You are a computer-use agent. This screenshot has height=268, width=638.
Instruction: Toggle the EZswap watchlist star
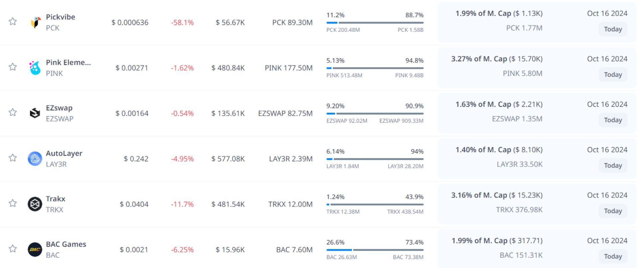[x=13, y=112]
